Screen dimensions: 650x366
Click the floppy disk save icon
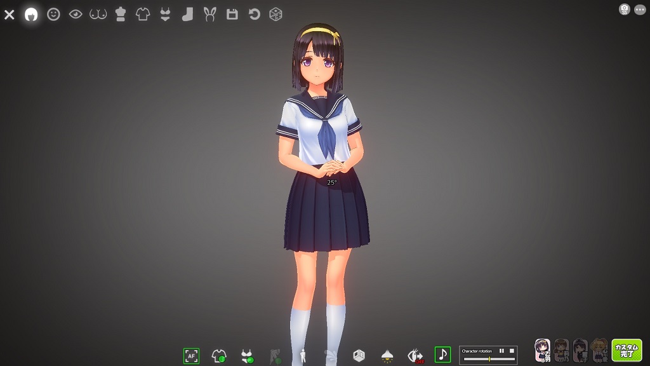coord(232,15)
